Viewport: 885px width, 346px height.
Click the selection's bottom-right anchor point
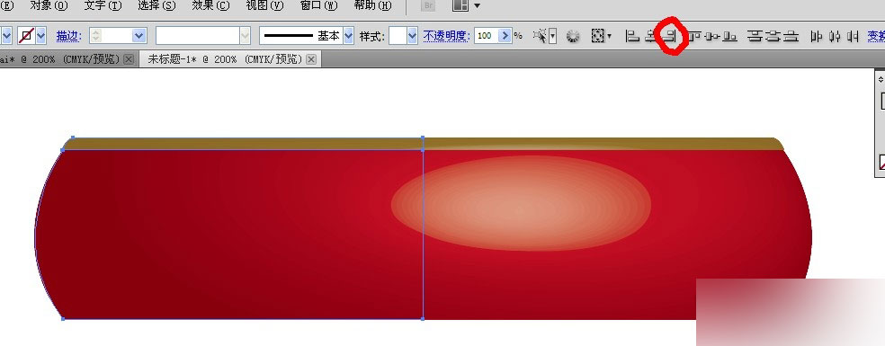(x=423, y=318)
